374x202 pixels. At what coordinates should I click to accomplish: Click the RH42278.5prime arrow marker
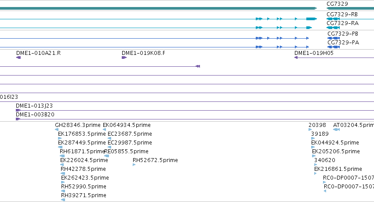[x=63, y=173]
